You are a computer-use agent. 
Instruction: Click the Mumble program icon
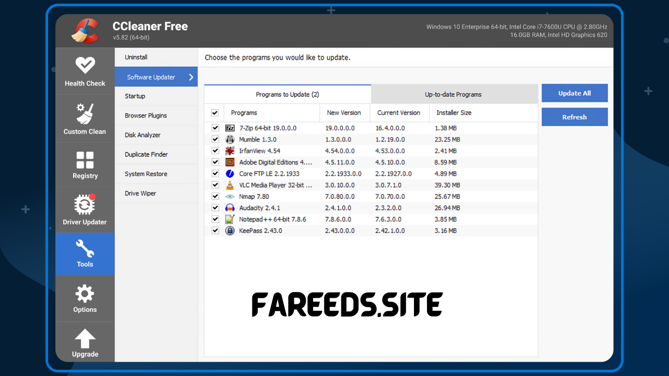pos(230,139)
